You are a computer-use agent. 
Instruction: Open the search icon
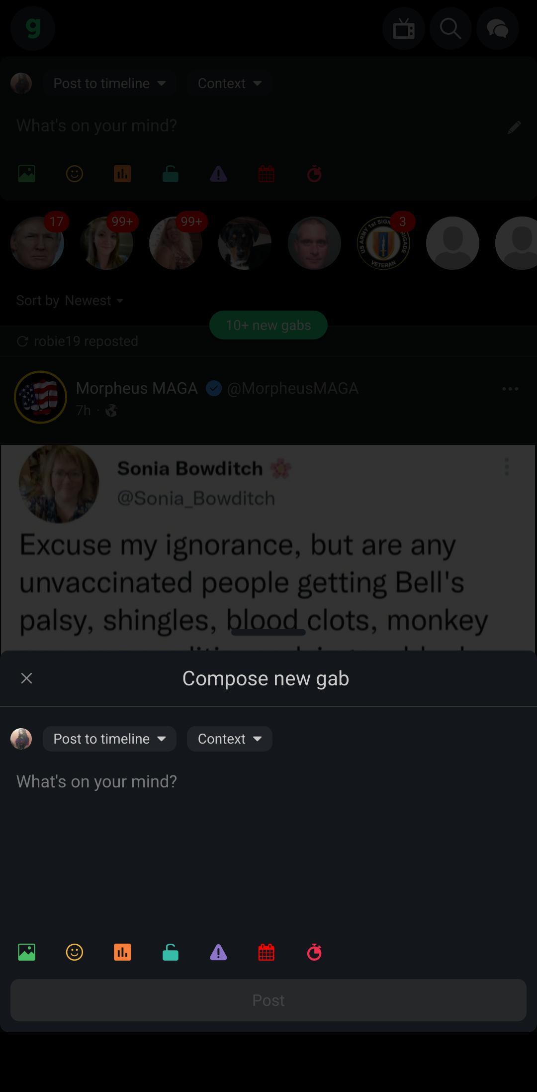point(450,28)
